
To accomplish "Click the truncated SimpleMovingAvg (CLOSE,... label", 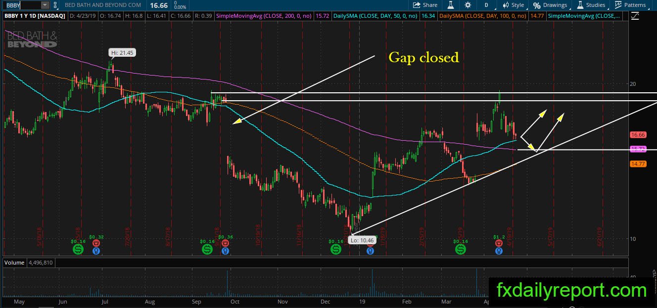I will point(585,16).
